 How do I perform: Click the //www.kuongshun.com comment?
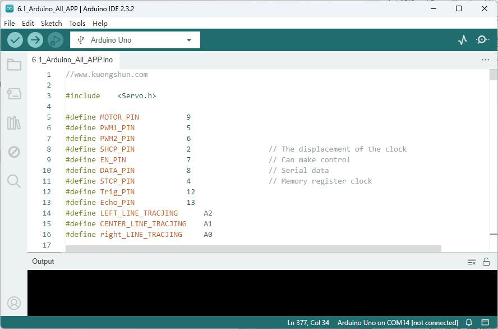click(x=107, y=75)
